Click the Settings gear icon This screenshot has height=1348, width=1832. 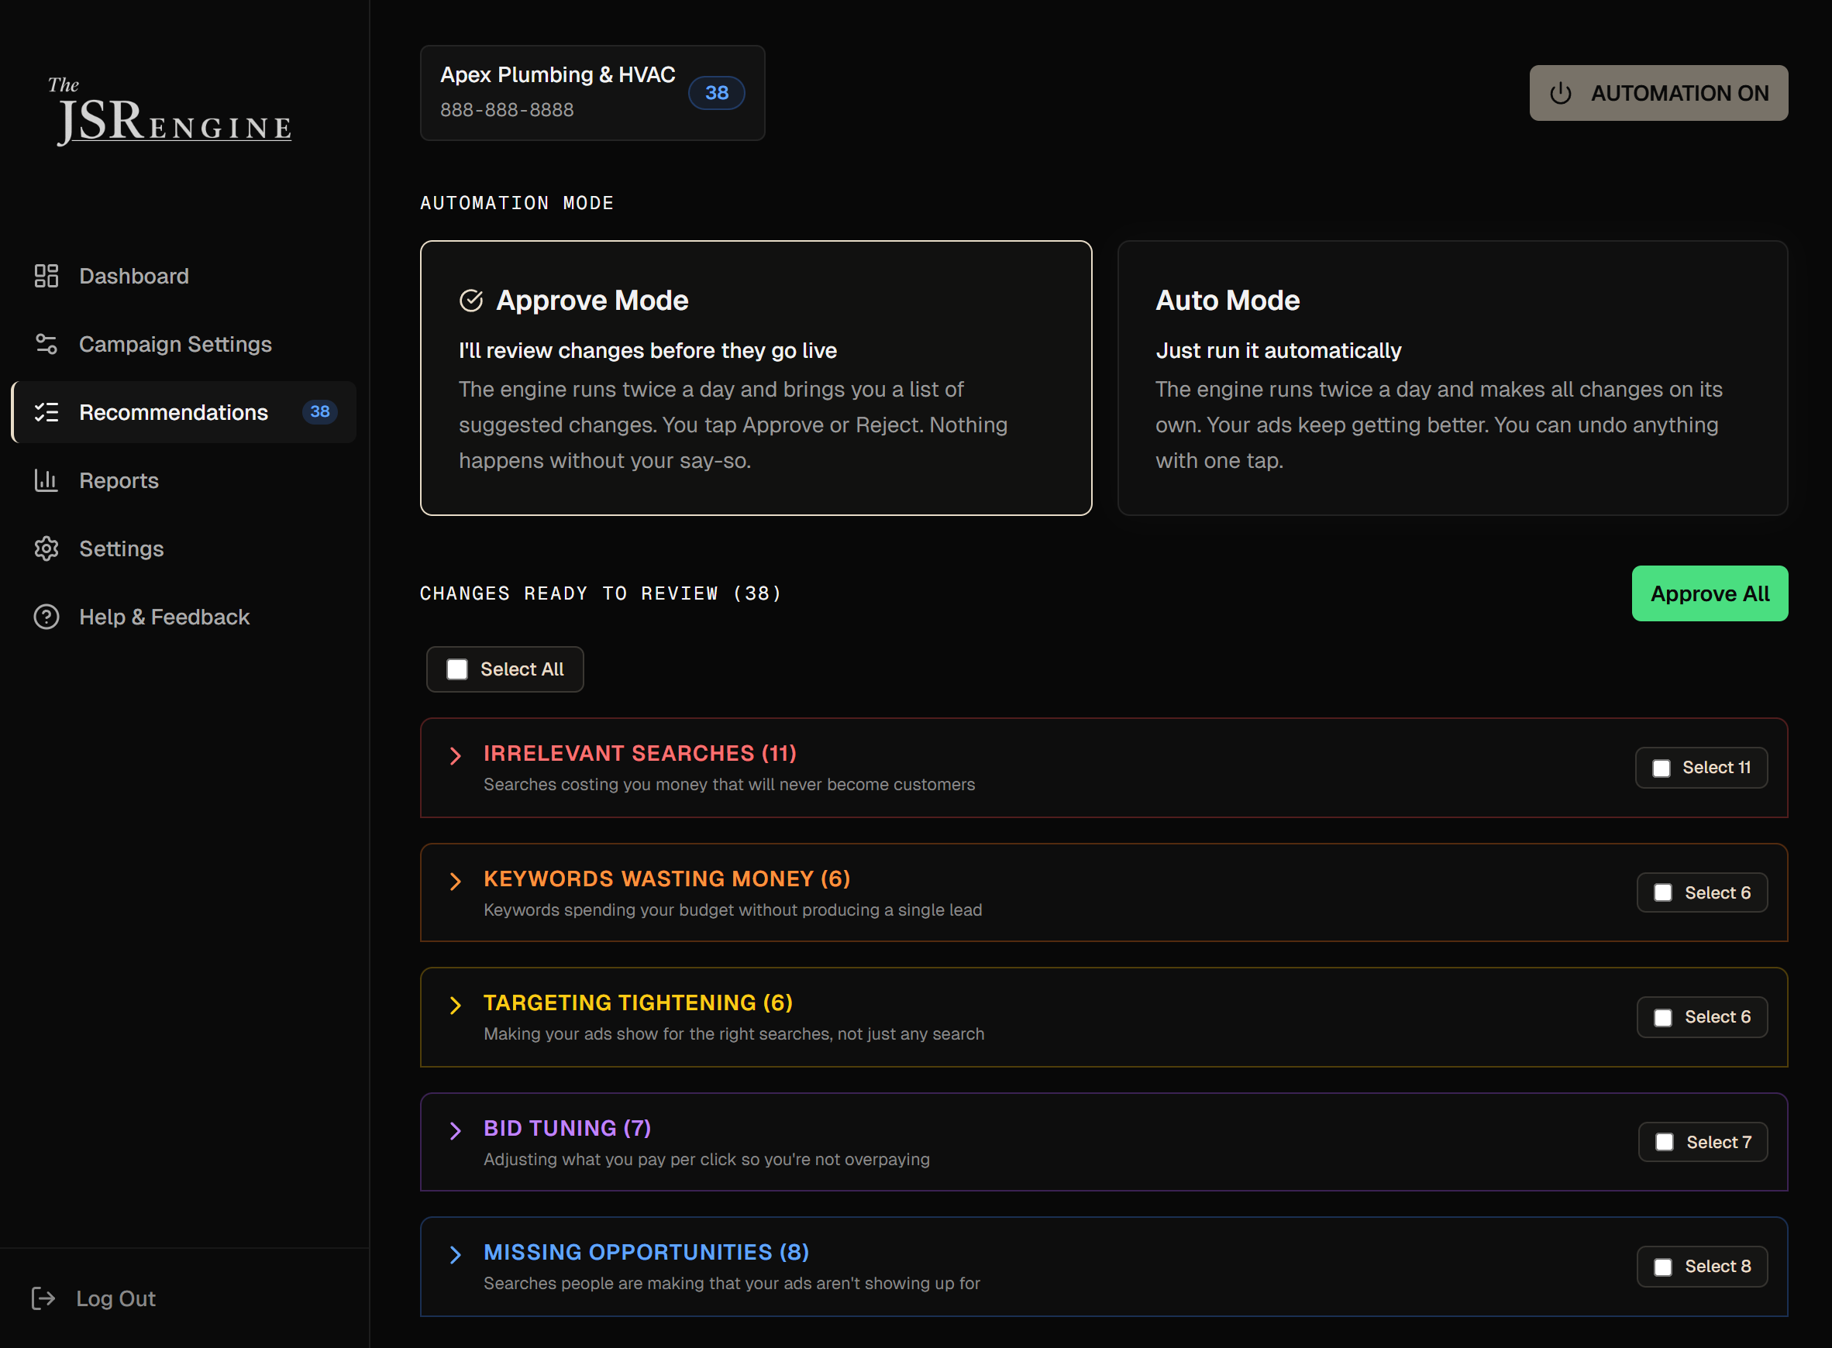(46, 548)
